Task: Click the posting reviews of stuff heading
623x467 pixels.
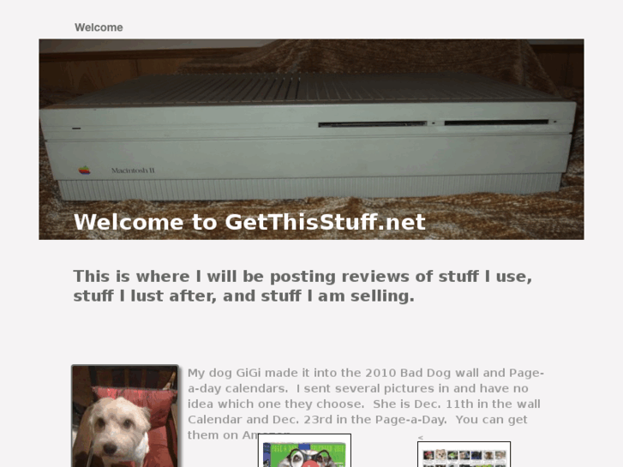Action: tap(303, 285)
